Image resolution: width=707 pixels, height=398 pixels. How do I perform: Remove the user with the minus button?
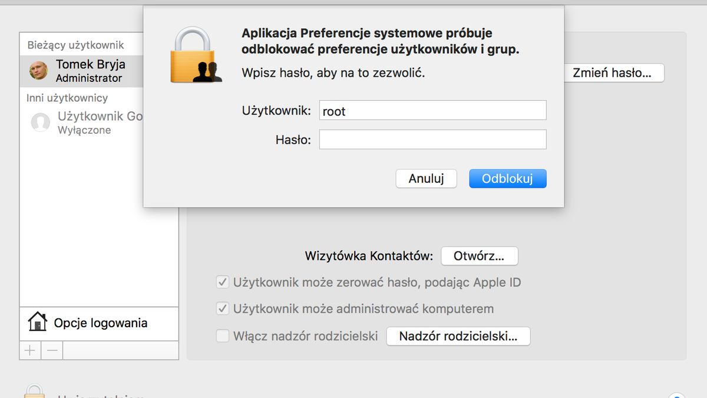(52, 350)
